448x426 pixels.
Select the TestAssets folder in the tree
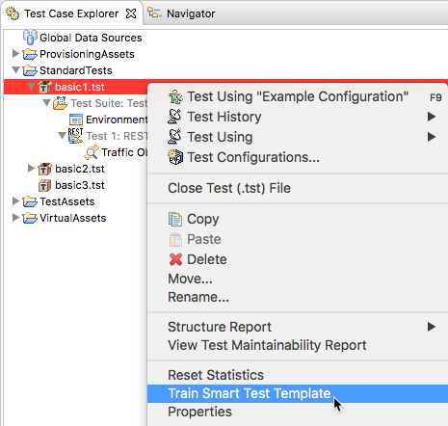[x=66, y=201]
